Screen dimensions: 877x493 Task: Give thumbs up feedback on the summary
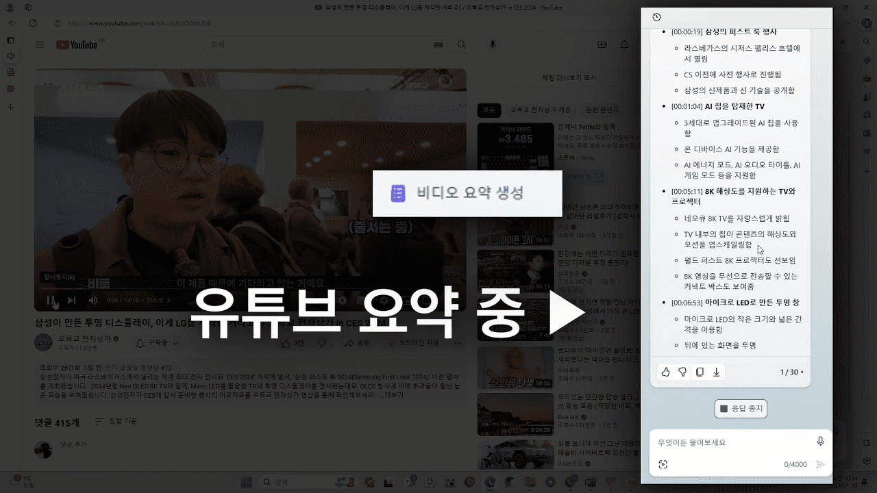(665, 372)
